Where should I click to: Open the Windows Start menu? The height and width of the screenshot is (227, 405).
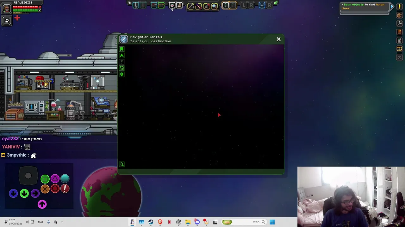pos(272,222)
